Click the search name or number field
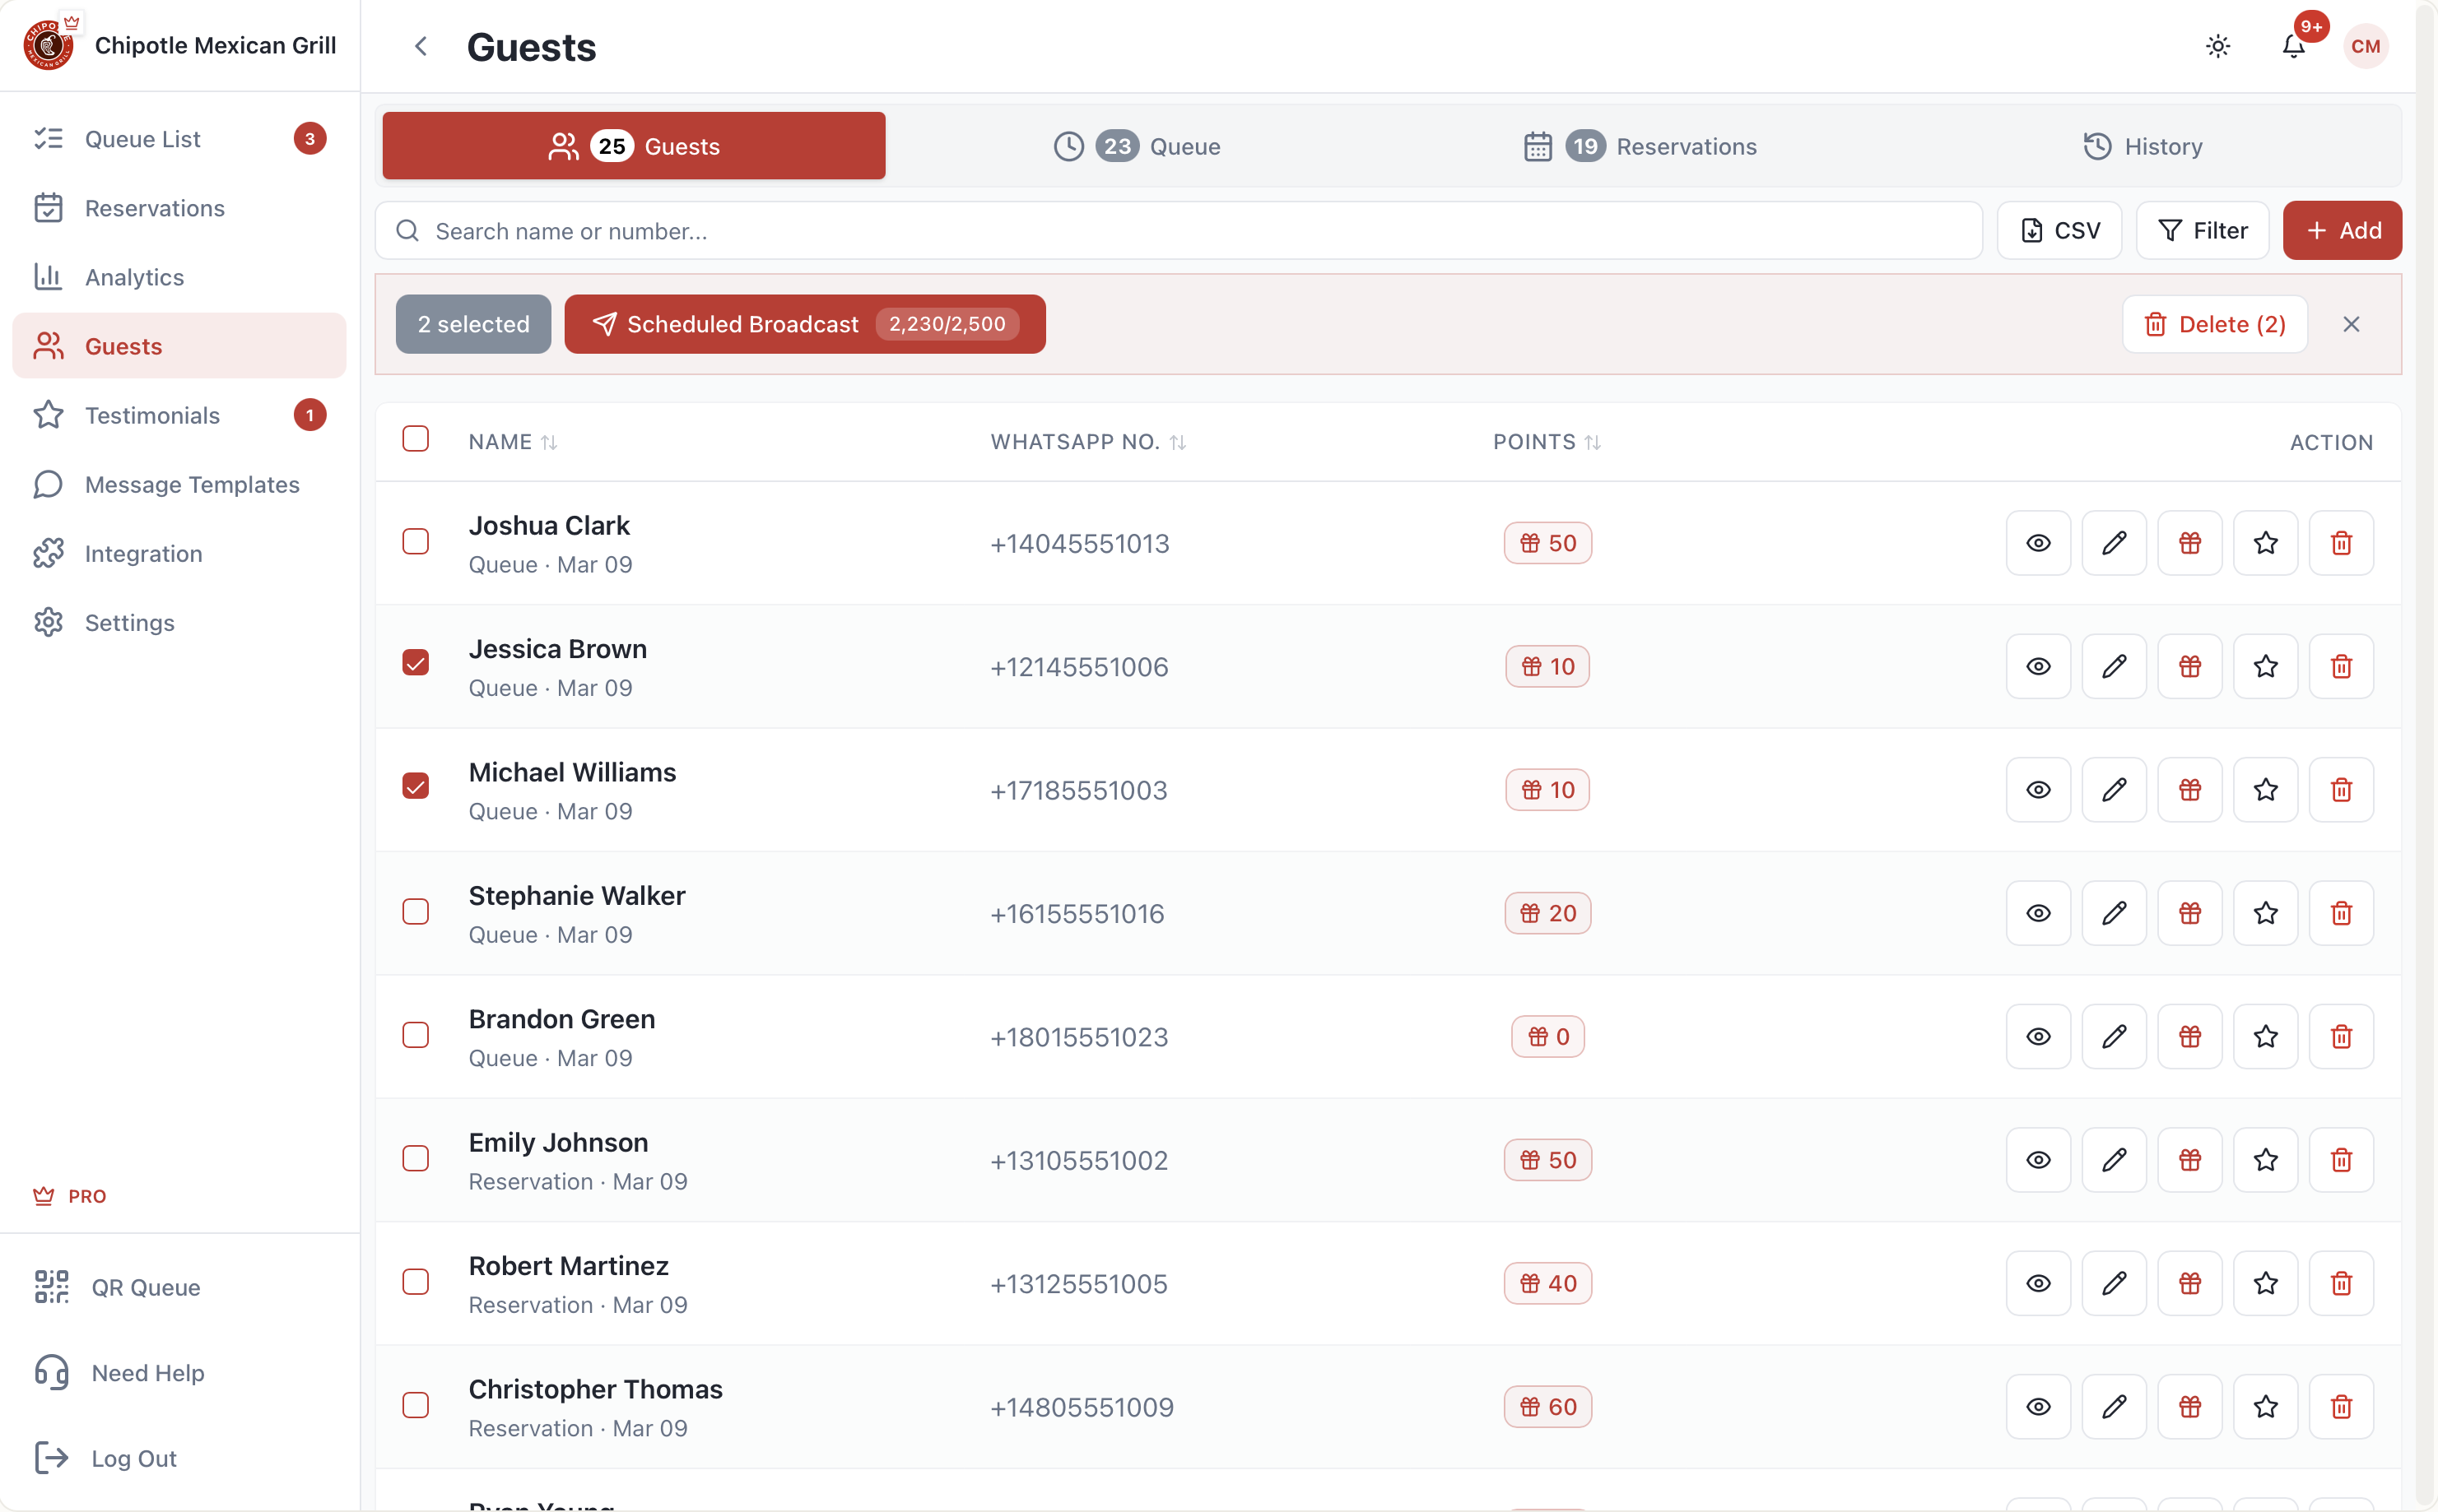Viewport: 2438px width, 1512px height. (1179, 231)
